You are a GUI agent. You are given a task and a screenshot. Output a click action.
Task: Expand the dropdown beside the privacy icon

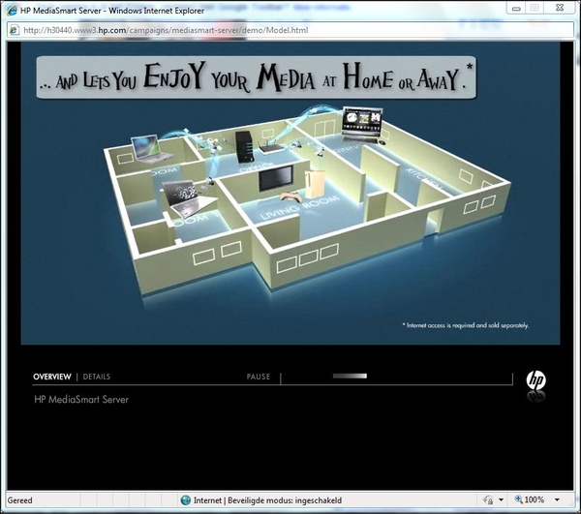(x=501, y=499)
